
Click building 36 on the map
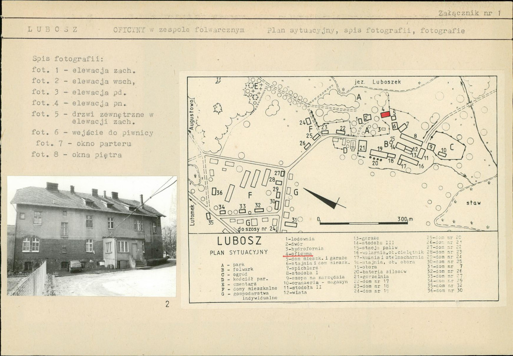pos(214,191)
